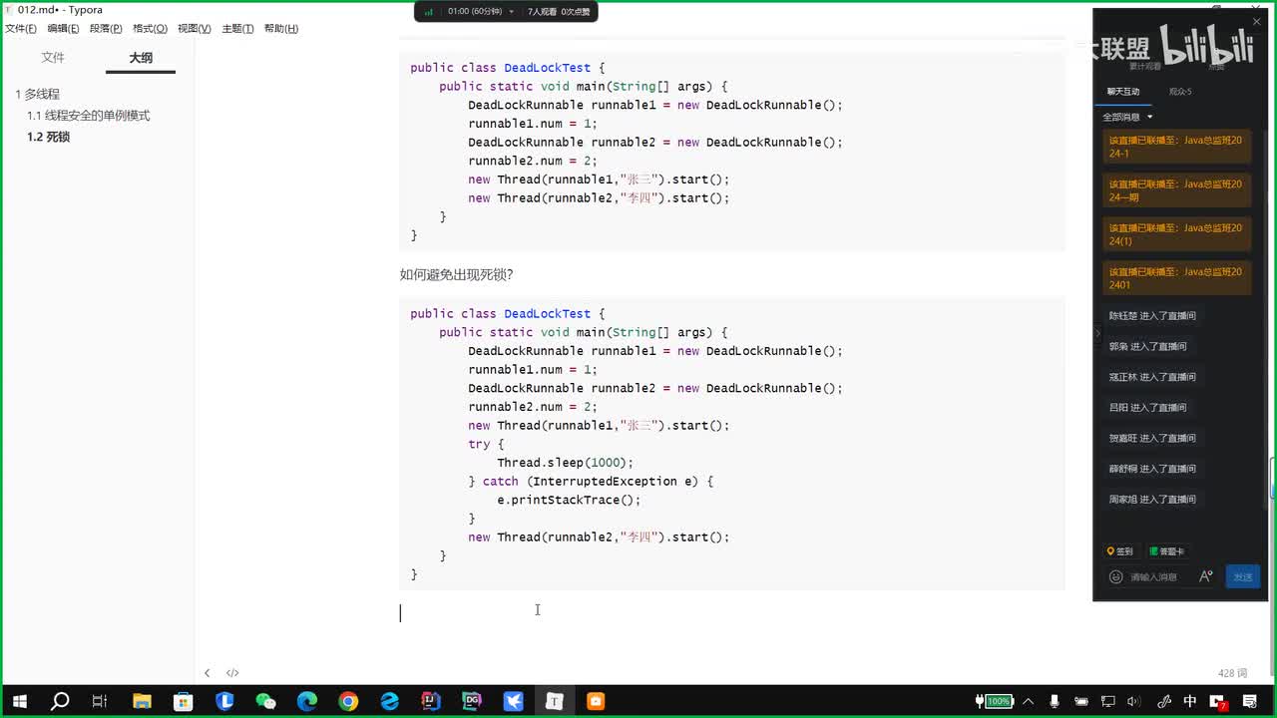Click the 郭枭 进入了直播间 message
Image resolution: width=1277 pixels, height=718 pixels.
(x=1148, y=347)
